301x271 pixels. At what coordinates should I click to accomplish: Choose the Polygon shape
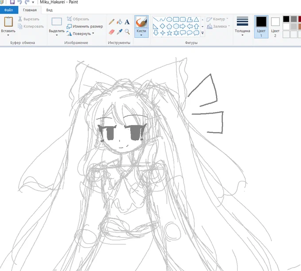pyautogui.click(x=189, y=20)
